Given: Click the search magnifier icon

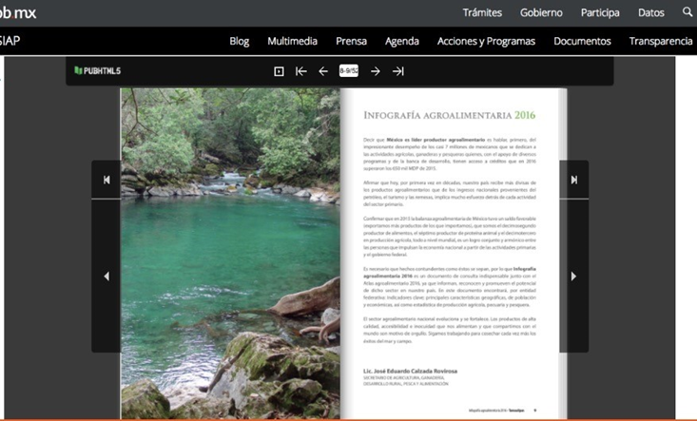Looking at the screenshot, I should (x=687, y=12).
